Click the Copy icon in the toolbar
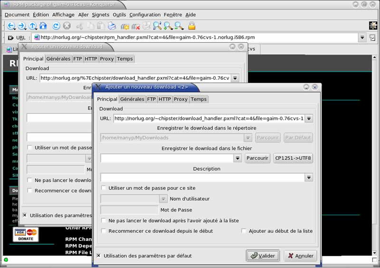Screen dimensions: 380x268 91,26
